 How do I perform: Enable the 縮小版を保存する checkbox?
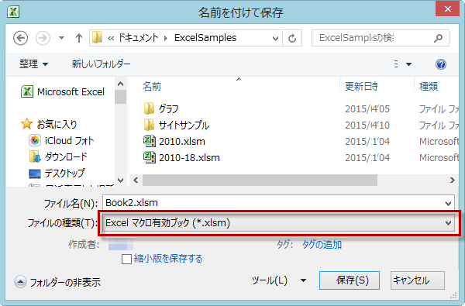pyautogui.click(x=126, y=259)
